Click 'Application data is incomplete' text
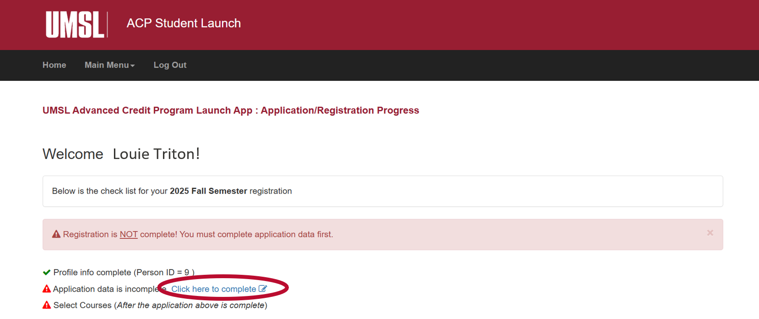This screenshot has width=759, height=319. tap(109, 289)
